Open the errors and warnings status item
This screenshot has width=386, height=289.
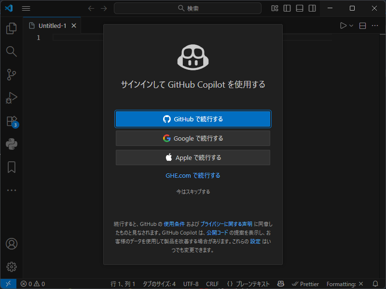(33, 284)
